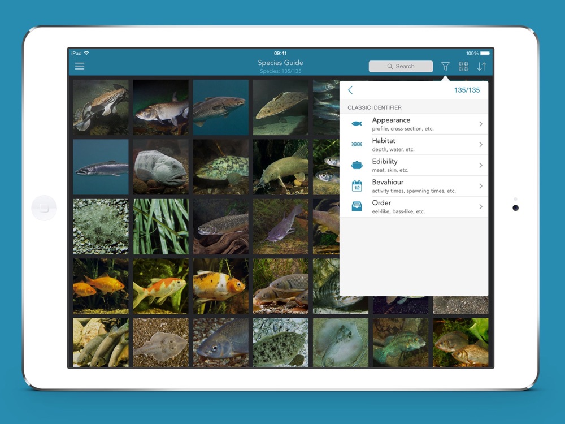Open the orange goldfish thumbnail
Image resolution: width=565 pixels, height=424 pixels.
click(101, 285)
